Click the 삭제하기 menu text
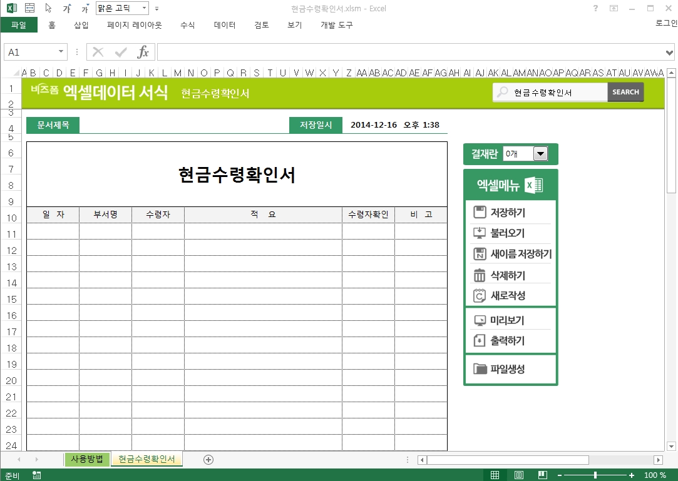This screenshot has width=678, height=481. point(508,275)
